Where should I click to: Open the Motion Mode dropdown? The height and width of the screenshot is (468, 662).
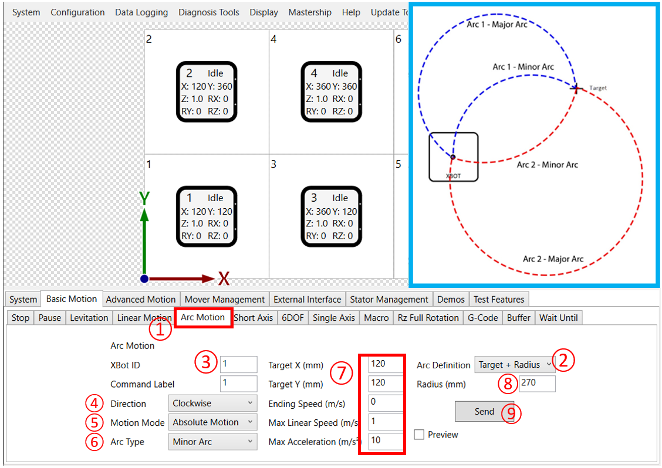(212, 422)
